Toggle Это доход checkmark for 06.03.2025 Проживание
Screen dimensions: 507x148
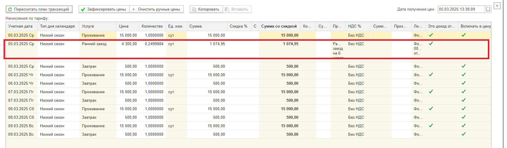pyautogui.click(x=431, y=74)
